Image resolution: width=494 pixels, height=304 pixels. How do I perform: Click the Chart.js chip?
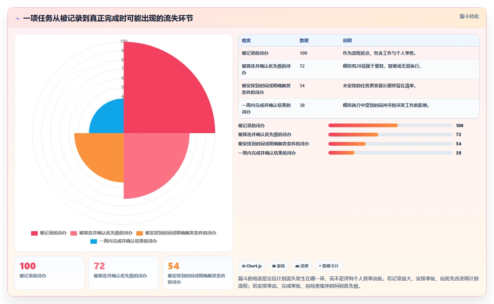click(x=252, y=266)
